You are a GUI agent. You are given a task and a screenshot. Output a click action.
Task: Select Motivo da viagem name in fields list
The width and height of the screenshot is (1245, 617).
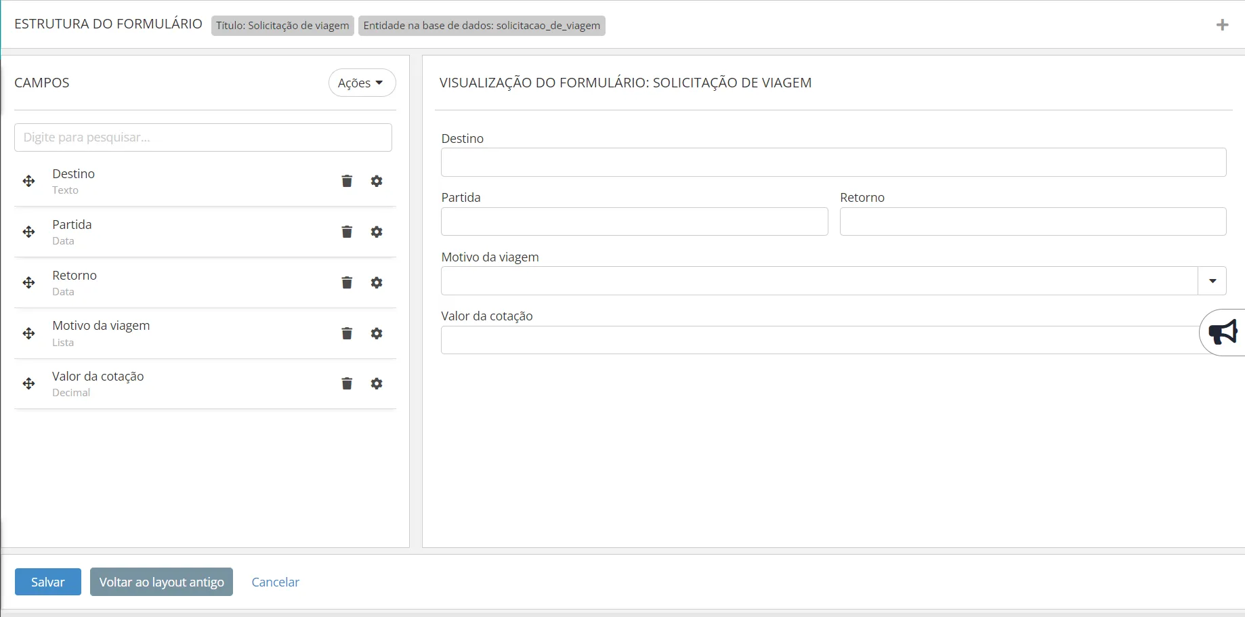click(x=101, y=325)
